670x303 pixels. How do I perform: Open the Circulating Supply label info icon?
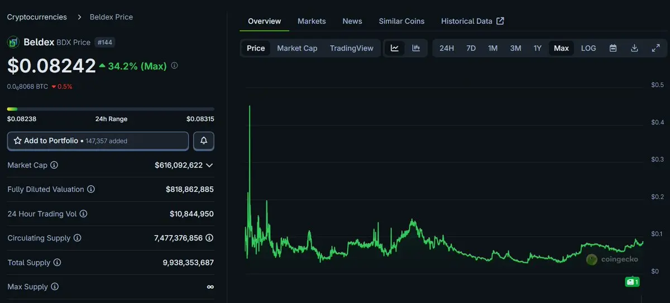coord(77,238)
